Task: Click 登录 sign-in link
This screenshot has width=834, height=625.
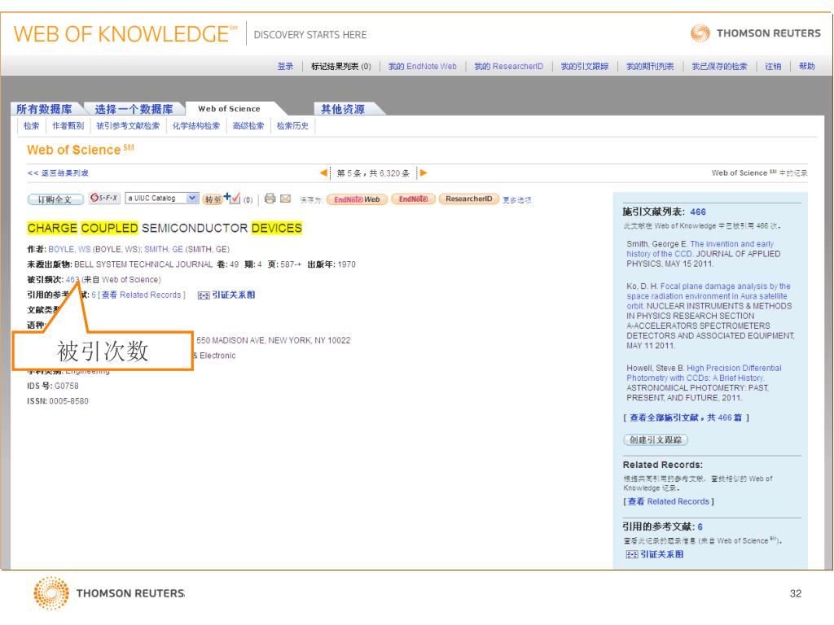Action: pyautogui.click(x=286, y=67)
